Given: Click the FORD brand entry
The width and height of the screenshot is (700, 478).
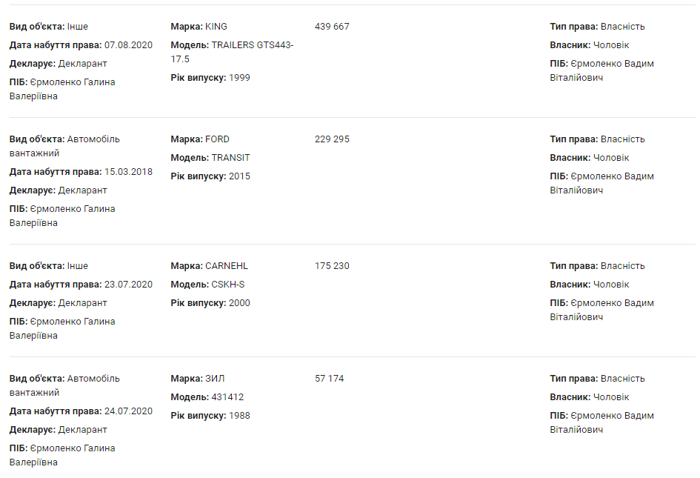Looking at the screenshot, I should click(217, 139).
